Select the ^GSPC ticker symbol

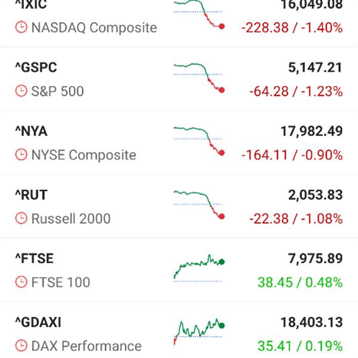pyautogui.click(x=36, y=67)
